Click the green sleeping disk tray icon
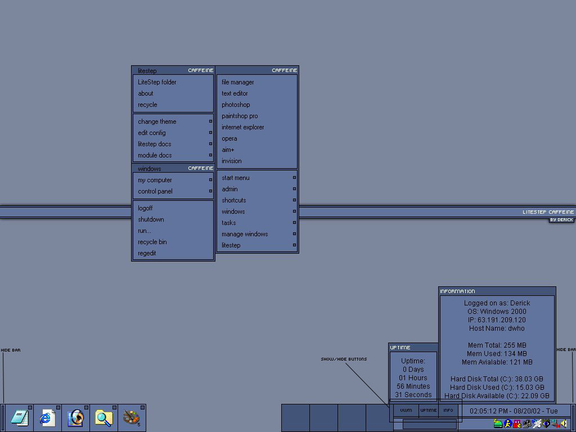Screen dimensions: 576x432 [x=498, y=424]
